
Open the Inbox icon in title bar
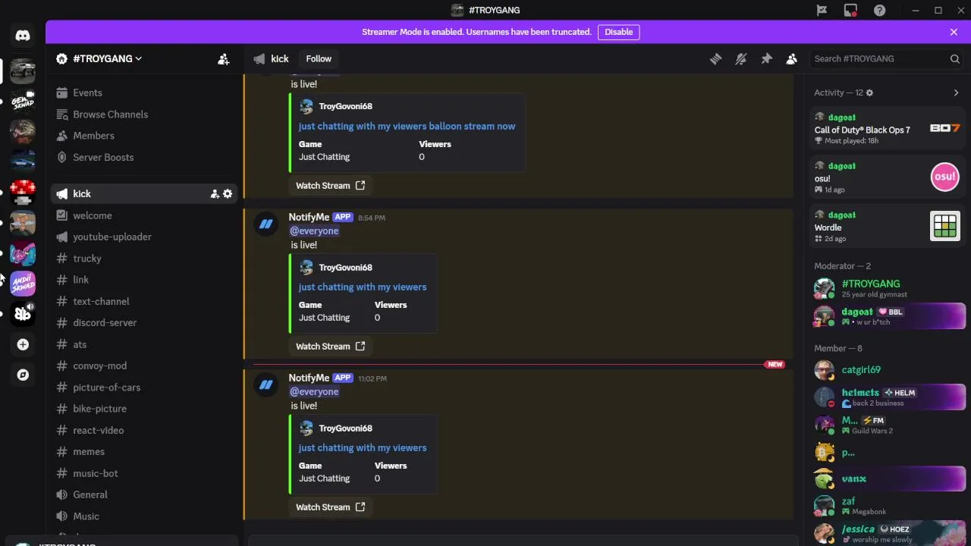[850, 10]
